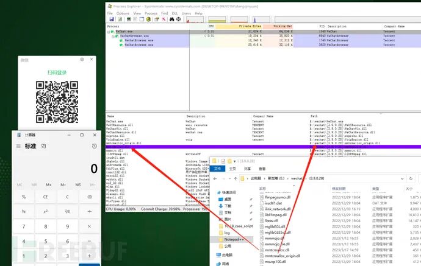Collapse the WeChat.exe process tree node

(109, 32)
